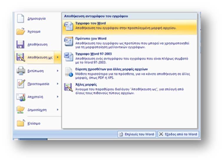Select the Κλείσιμο menu entry
224x163 pixels.
(x=38, y=123)
